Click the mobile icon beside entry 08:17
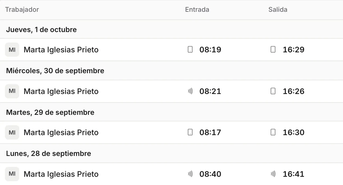 190,132
